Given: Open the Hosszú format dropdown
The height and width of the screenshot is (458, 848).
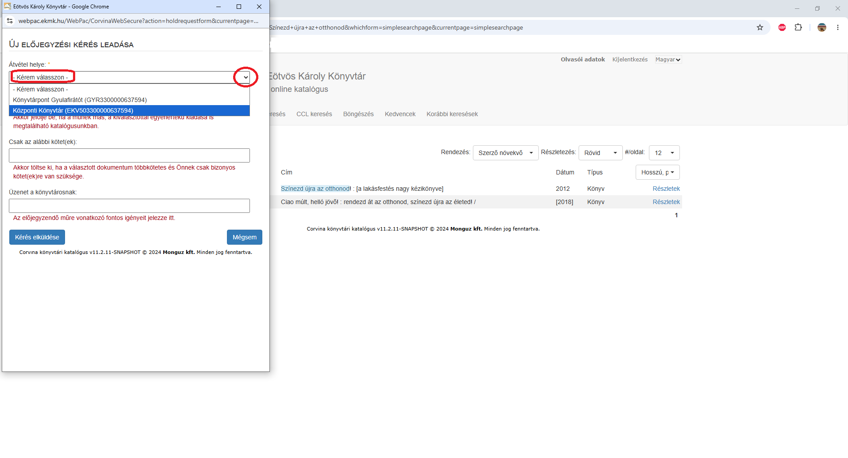Looking at the screenshot, I should [x=657, y=172].
